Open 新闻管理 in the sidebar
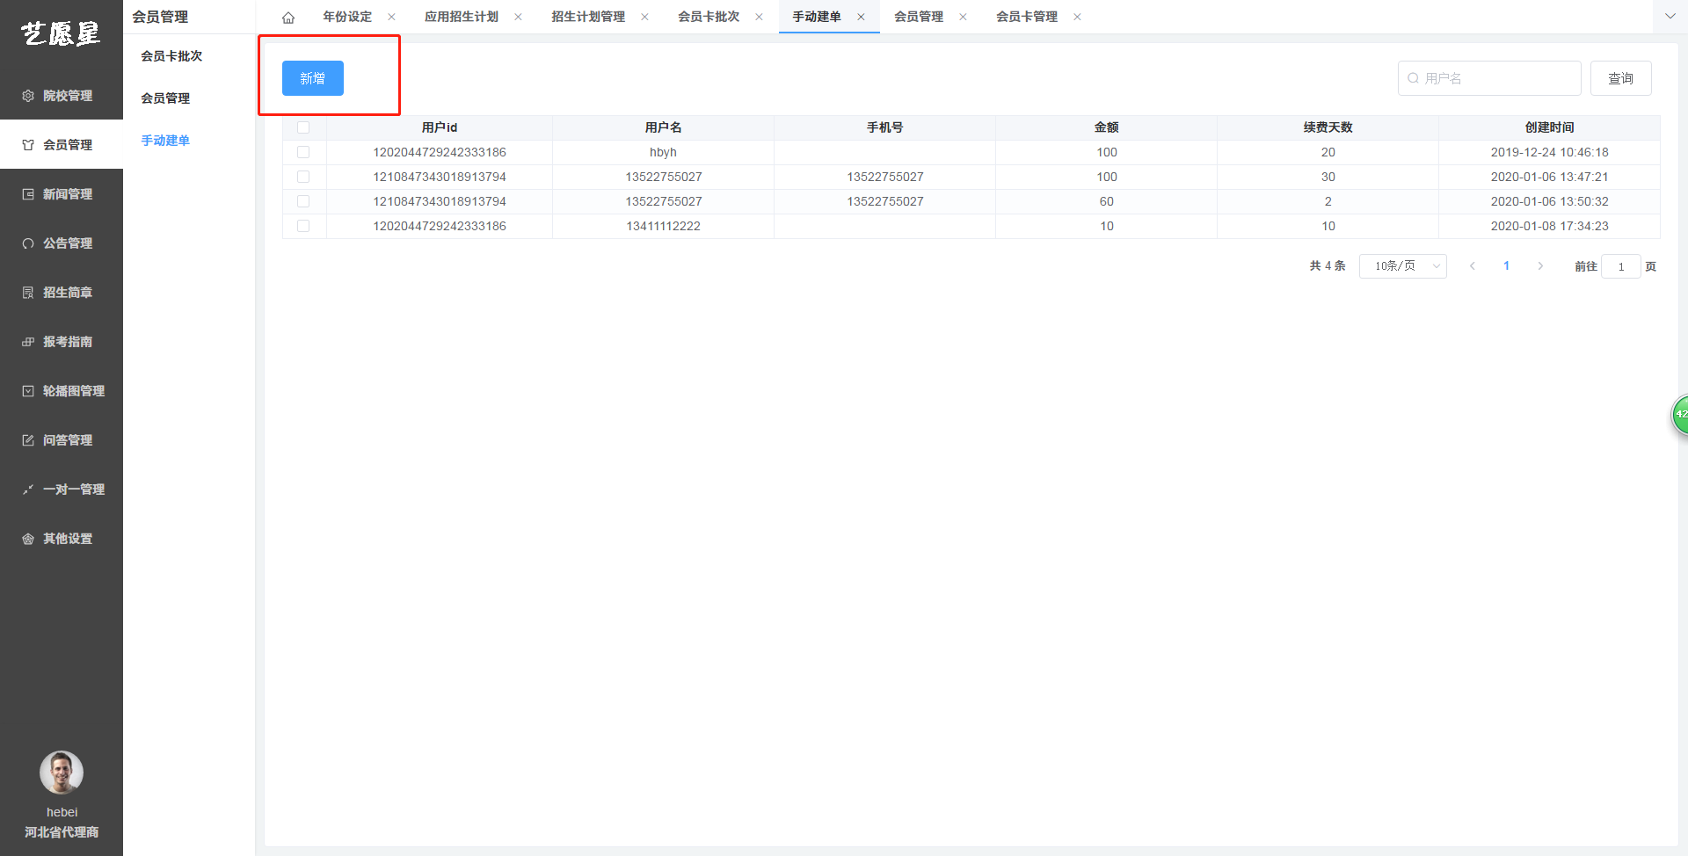Screen dimensions: 1688x856 point(62,193)
